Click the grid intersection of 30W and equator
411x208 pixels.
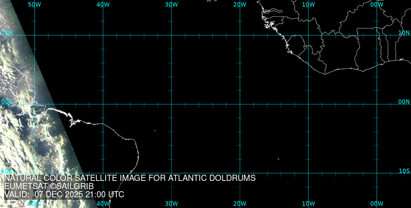171,104
